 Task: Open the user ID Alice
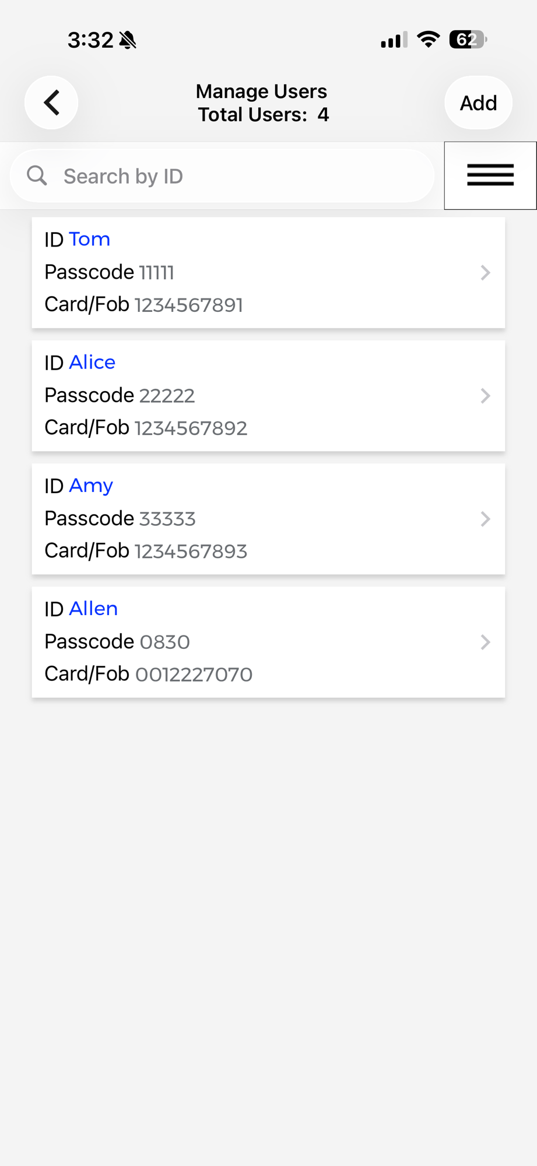point(92,362)
